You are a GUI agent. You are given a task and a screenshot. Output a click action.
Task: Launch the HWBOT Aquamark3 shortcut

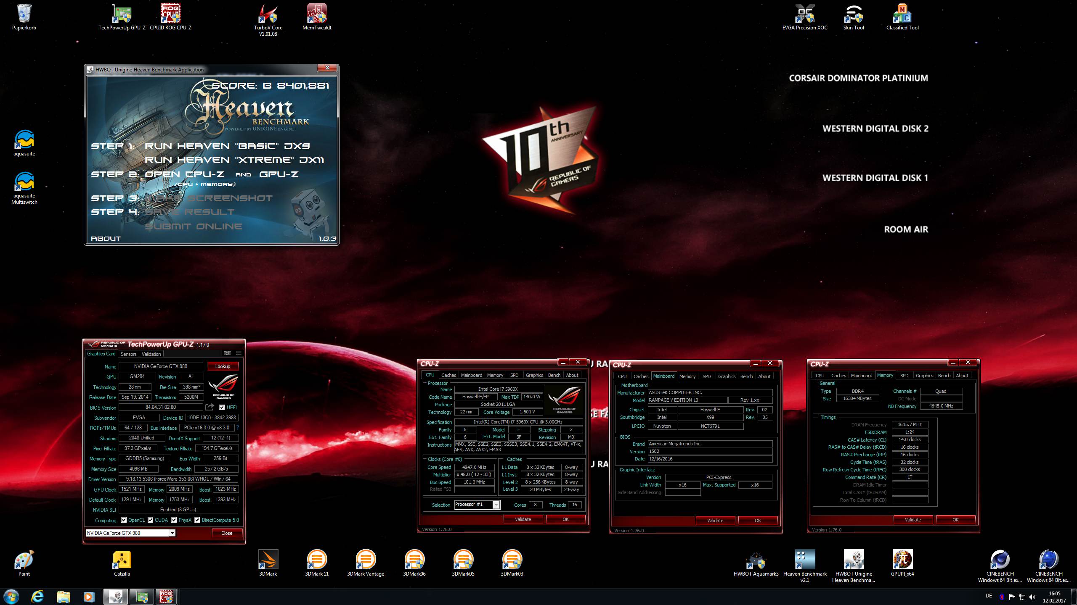[x=756, y=563]
